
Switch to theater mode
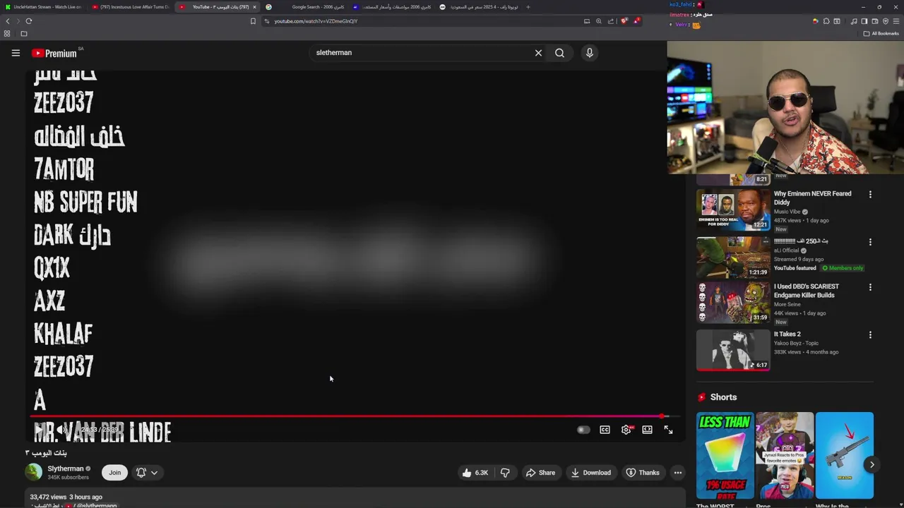[647, 430]
